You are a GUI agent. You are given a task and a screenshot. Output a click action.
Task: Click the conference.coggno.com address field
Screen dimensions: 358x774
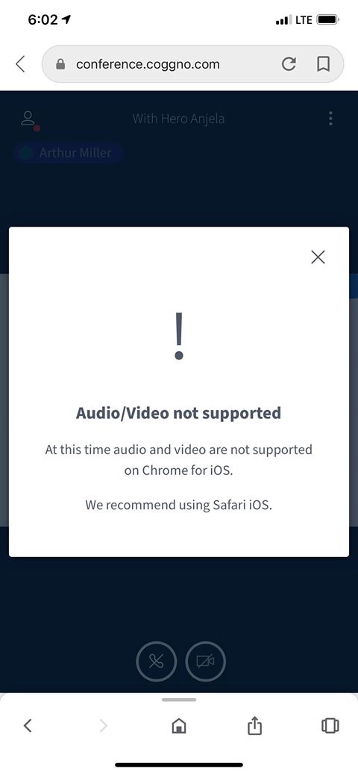click(x=192, y=63)
